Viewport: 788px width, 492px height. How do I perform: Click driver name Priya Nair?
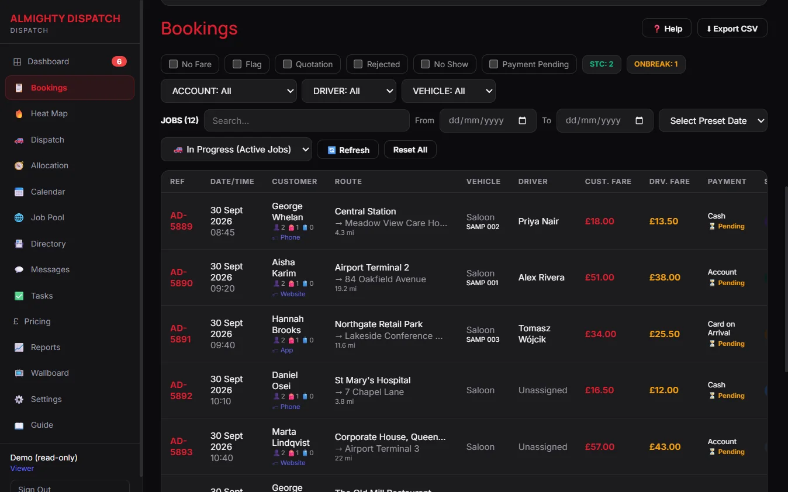[x=538, y=221]
